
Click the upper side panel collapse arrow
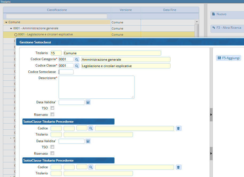tap(211, 114)
